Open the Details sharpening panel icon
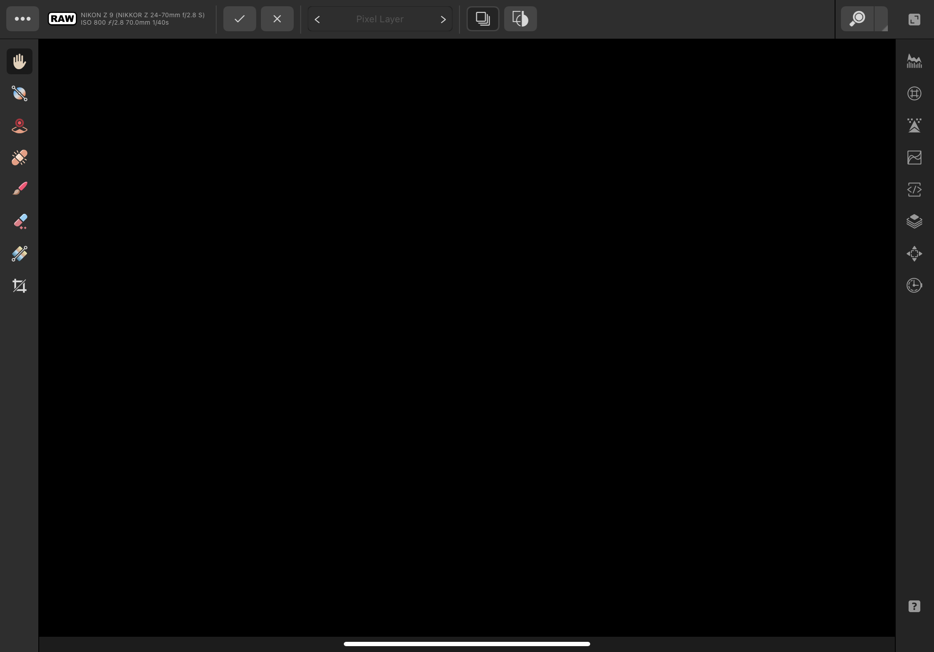Screen dimensions: 934x652 coord(914,125)
